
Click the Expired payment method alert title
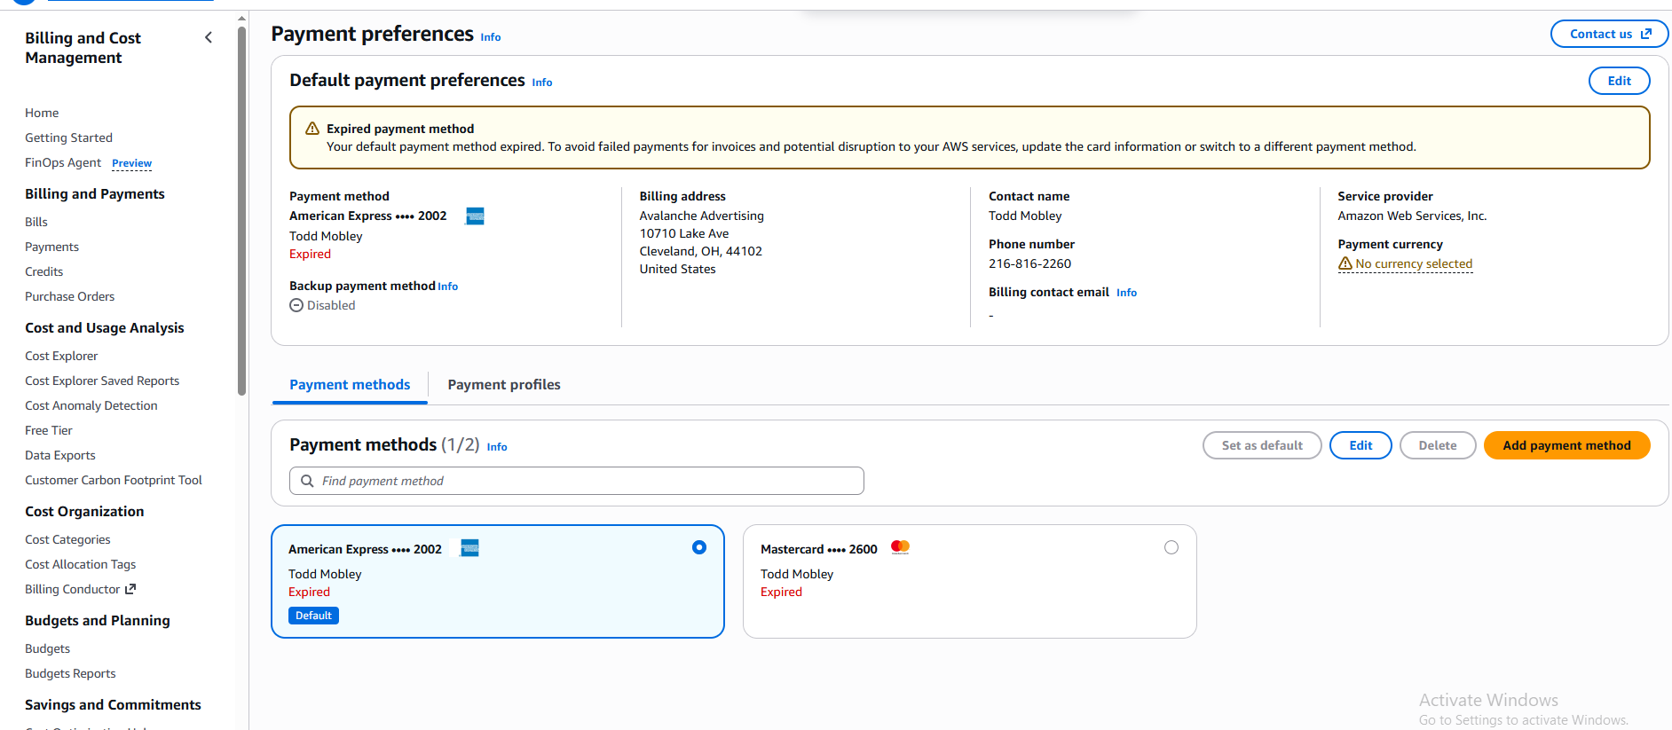point(400,129)
